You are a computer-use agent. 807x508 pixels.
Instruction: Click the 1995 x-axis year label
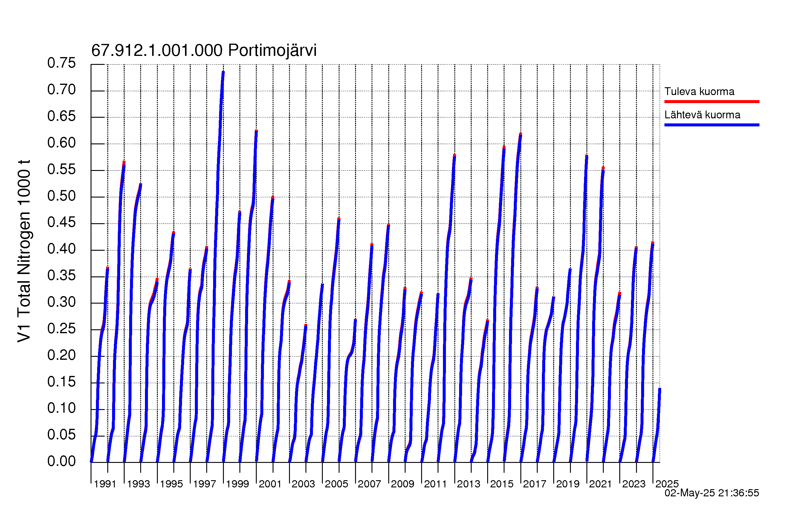click(x=171, y=484)
